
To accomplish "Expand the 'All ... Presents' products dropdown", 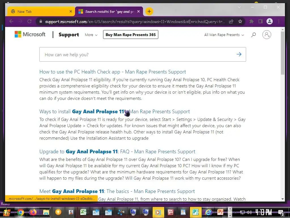I will pos(224,35).
